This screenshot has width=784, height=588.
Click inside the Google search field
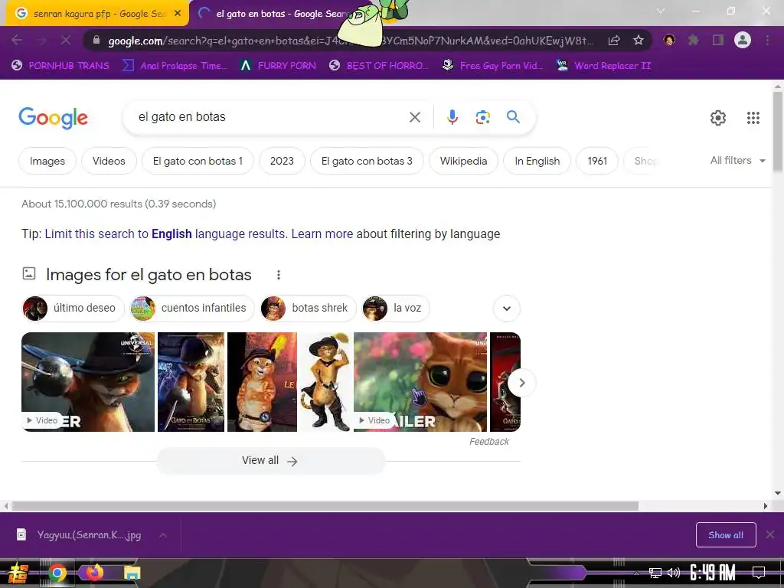click(x=270, y=117)
